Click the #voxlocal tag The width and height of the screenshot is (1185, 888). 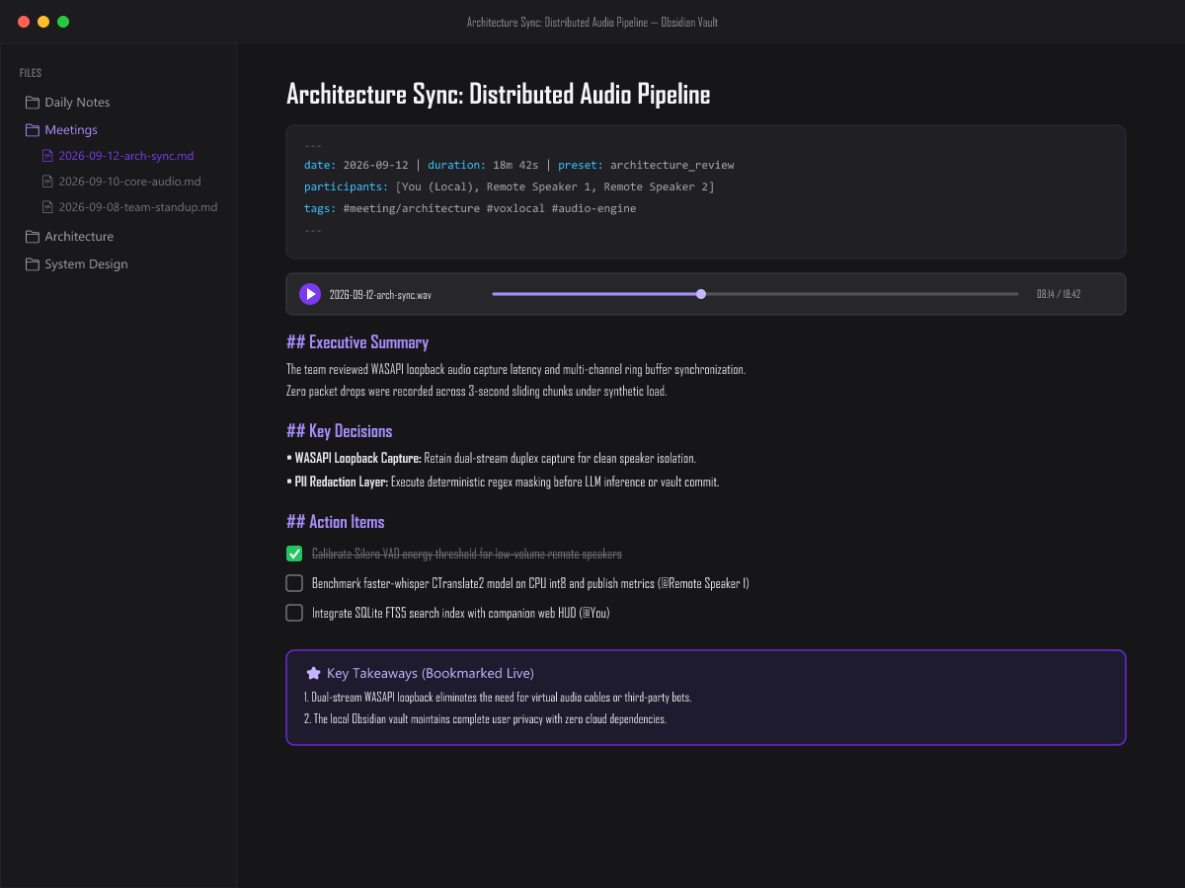coord(515,209)
